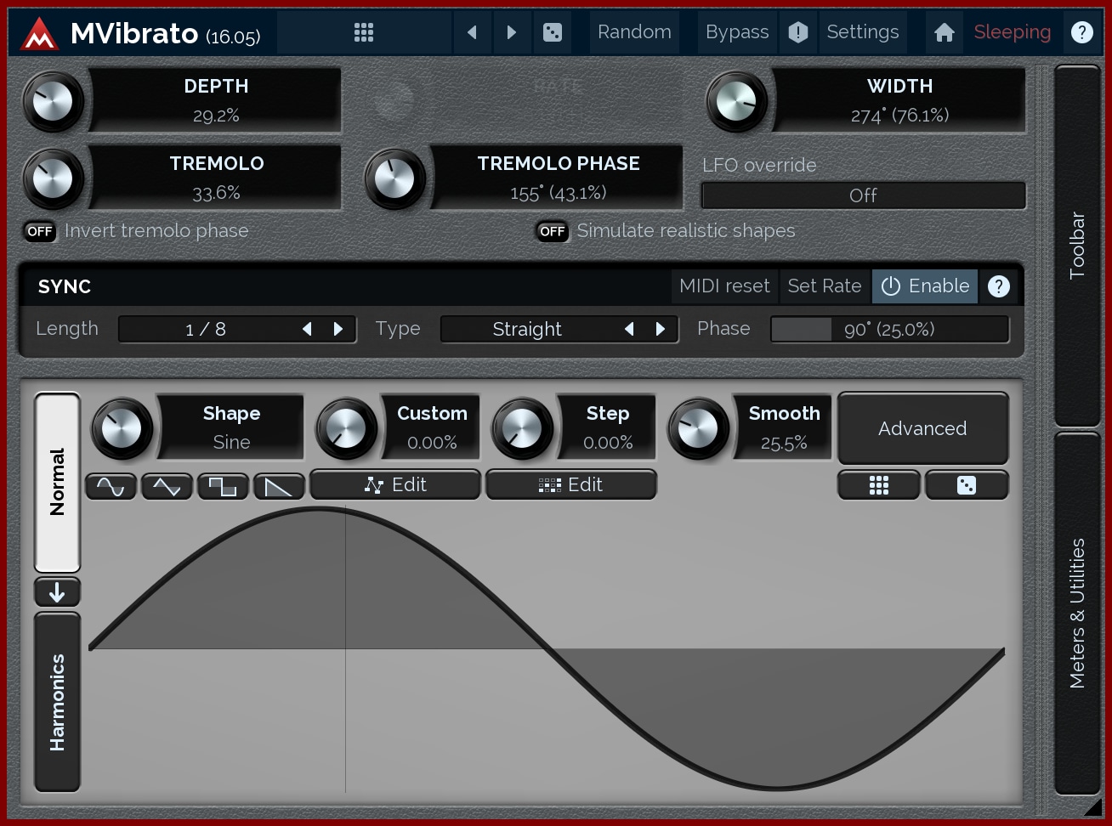The width and height of the screenshot is (1112, 826).
Task: Select the sine wave shape preset
Action: (x=111, y=486)
